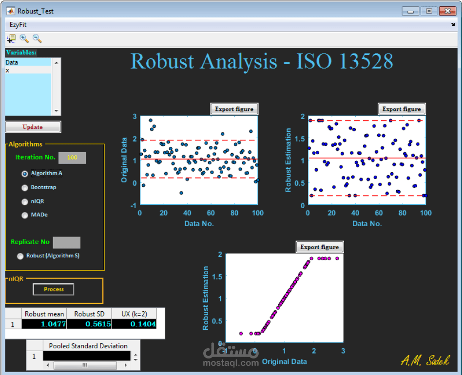Screen dimensions: 462x375
Task: Export the Robust Estimation vs Data No. figure
Action: pos(402,109)
